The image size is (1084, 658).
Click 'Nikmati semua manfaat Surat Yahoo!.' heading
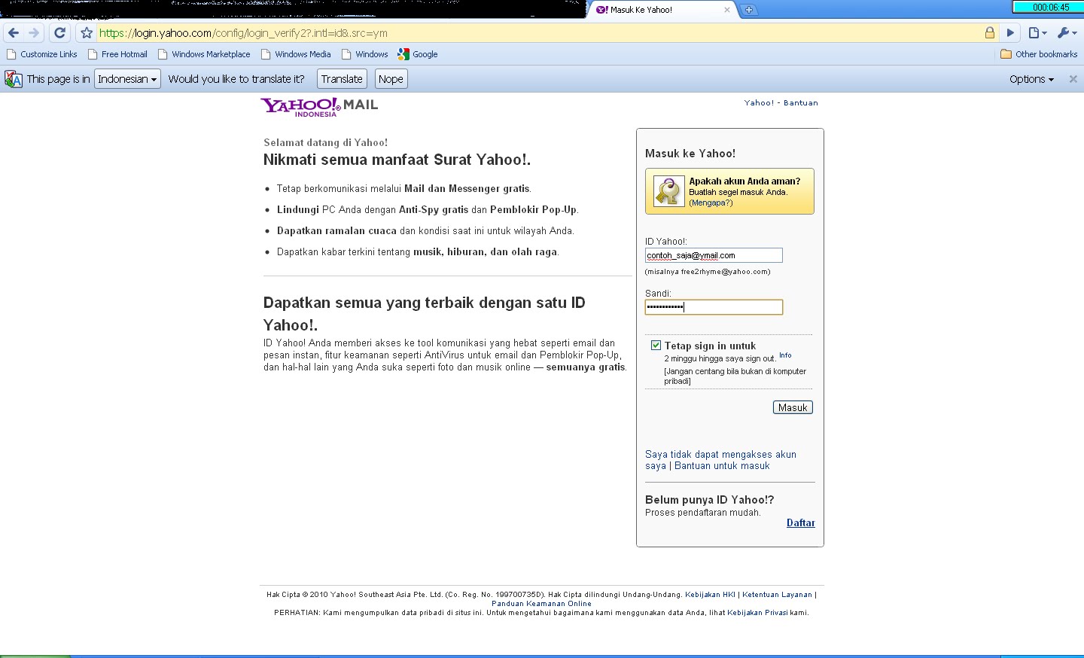397,160
